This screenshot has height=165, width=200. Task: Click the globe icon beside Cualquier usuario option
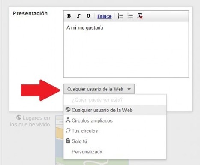click(68, 110)
